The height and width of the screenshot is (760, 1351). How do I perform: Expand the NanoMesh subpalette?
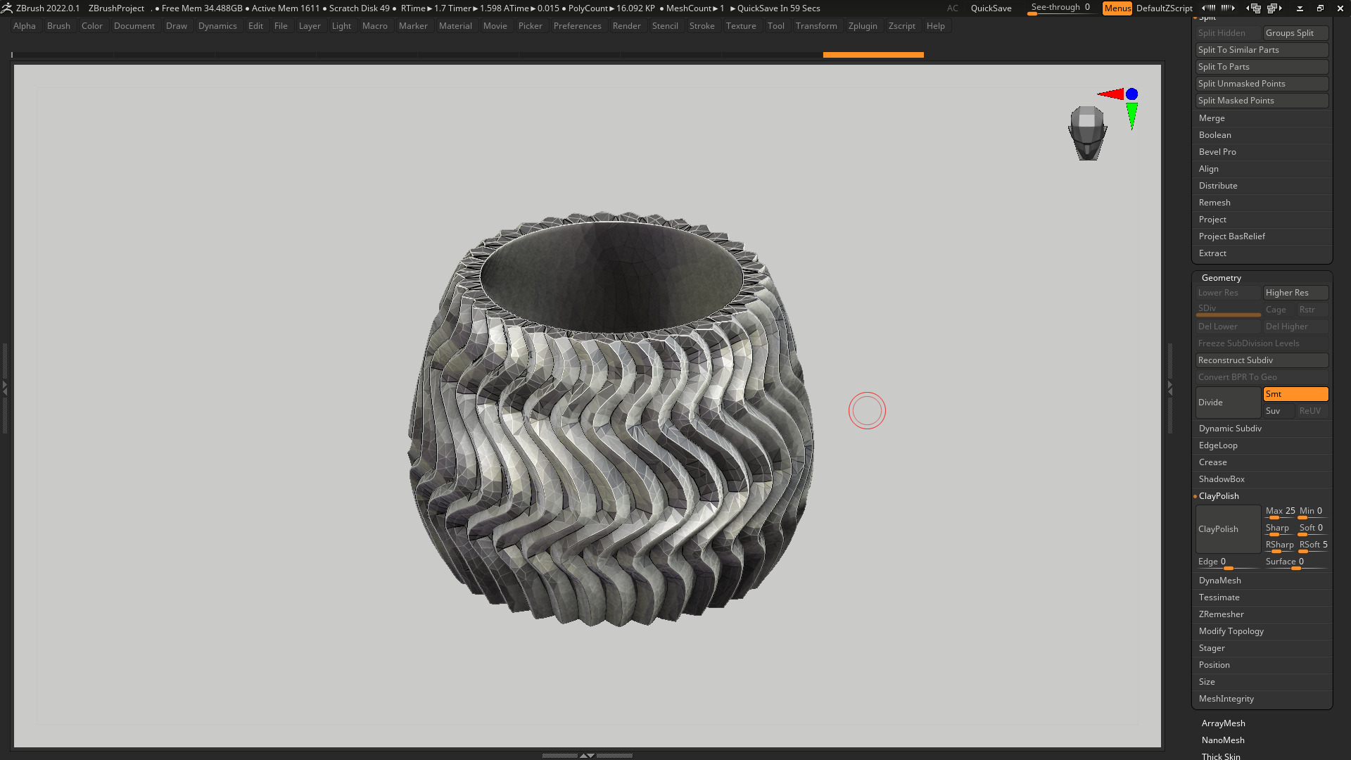1223,740
